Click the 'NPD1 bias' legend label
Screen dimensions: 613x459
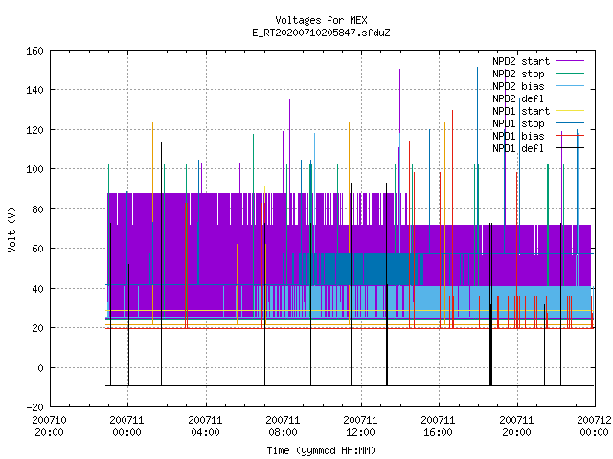(x=518, y=136)
